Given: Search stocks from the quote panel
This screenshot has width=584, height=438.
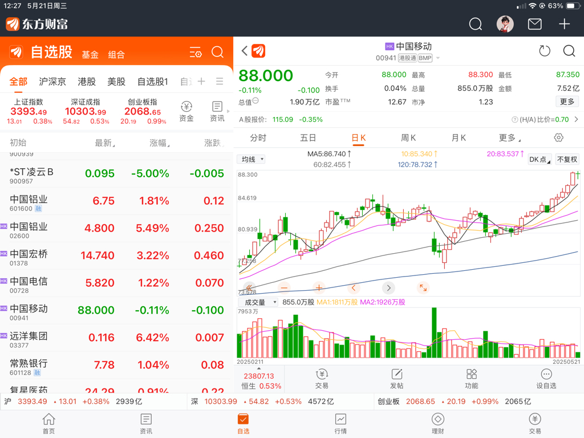Looking at the screenshot, I should [569, 51].
